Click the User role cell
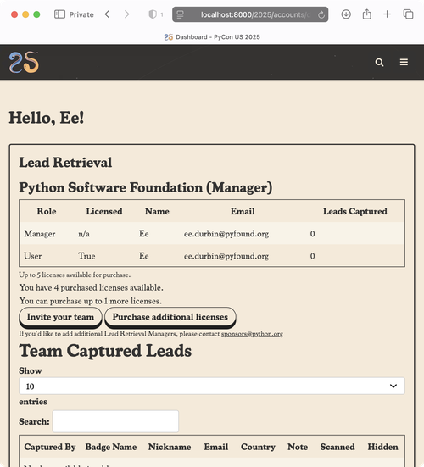424x467 pixels. pyautogui.click(x=33, y=256)
